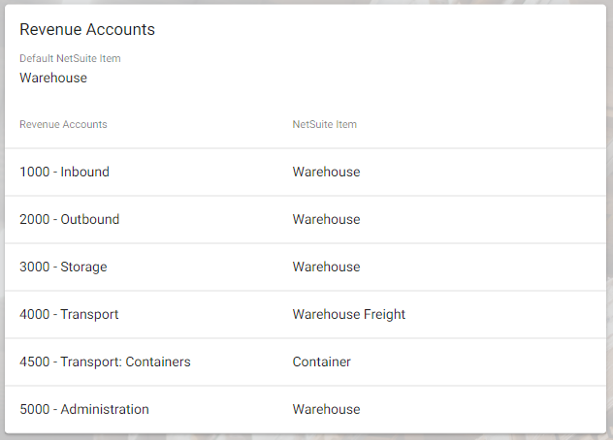Click the Default NetSuite Item Warehouse value
The width and height of the screenshot is (613, 440).
click(x=53, y=78)
